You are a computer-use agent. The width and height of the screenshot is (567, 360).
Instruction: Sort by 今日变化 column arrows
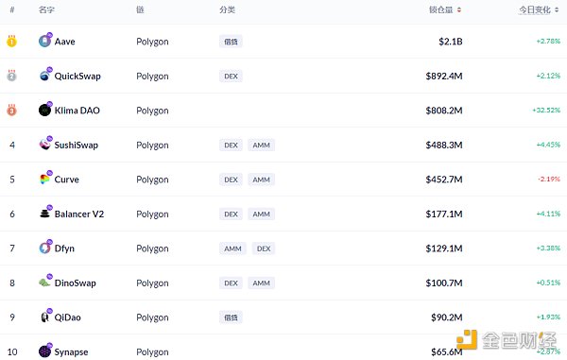[x=557, y=10]
